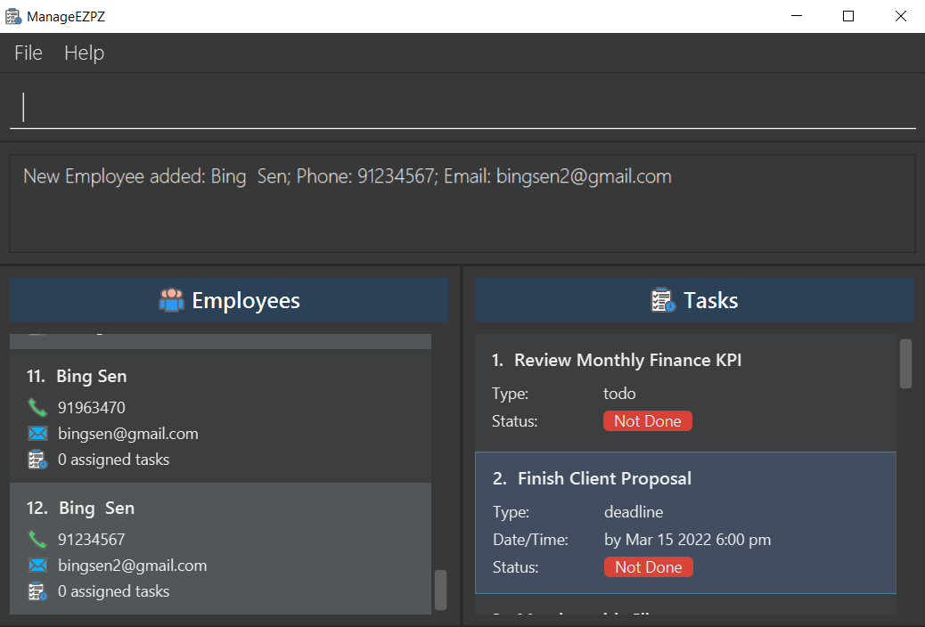The image size is (925, 627).
Task: Click Not Done status of Finish Client Proposal
Action: coord(649,566)
